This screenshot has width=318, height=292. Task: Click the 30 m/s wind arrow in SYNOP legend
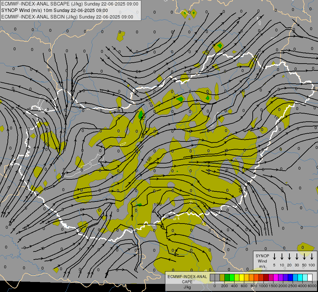(x=297, y=256)
